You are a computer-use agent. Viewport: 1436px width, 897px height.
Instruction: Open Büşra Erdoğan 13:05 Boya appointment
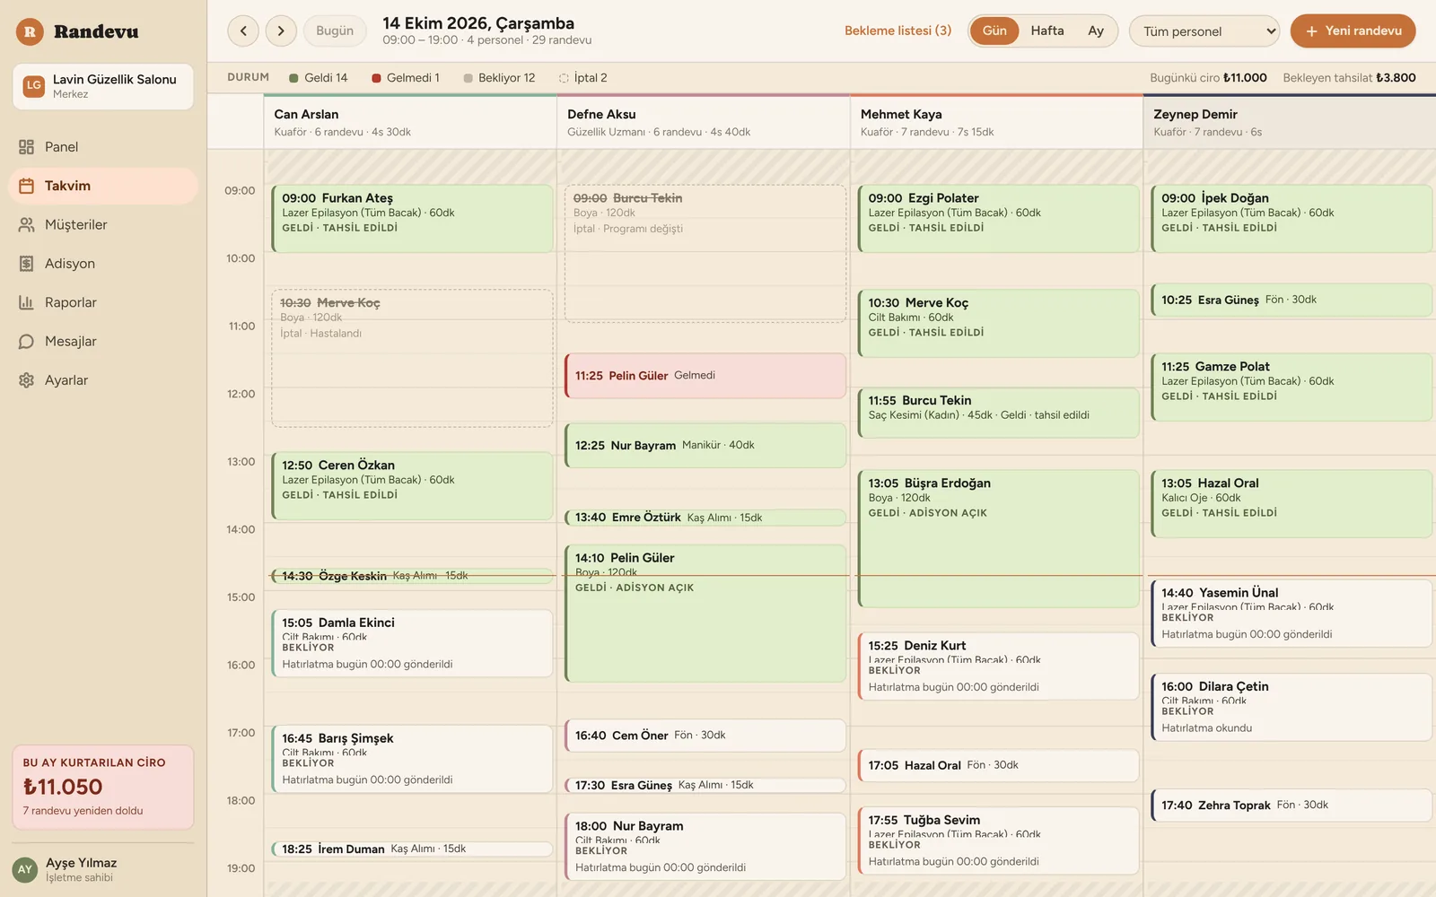pyautogui.click(x=998, y=539)
